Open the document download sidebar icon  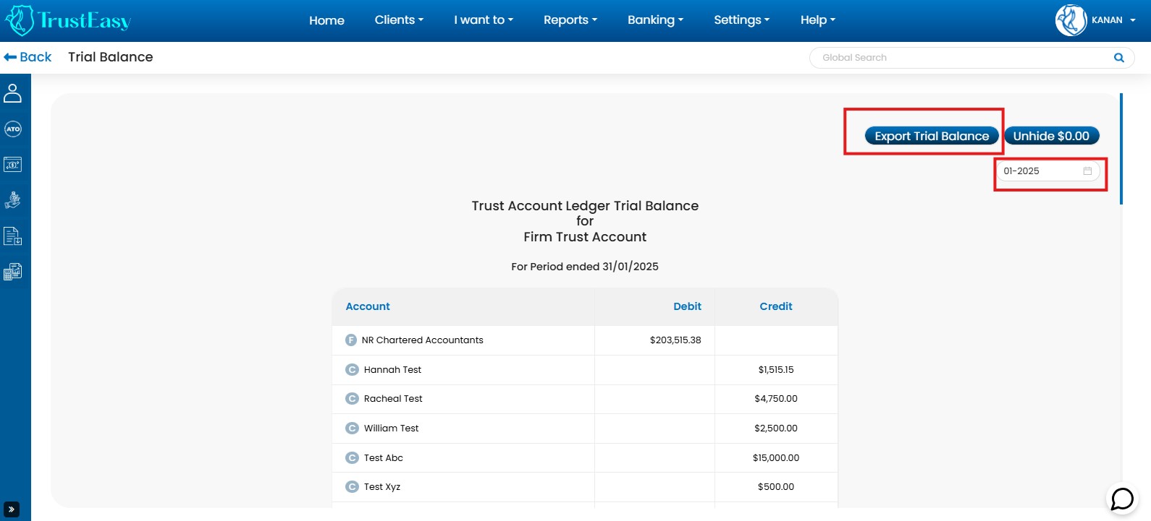tap(13, 236)
